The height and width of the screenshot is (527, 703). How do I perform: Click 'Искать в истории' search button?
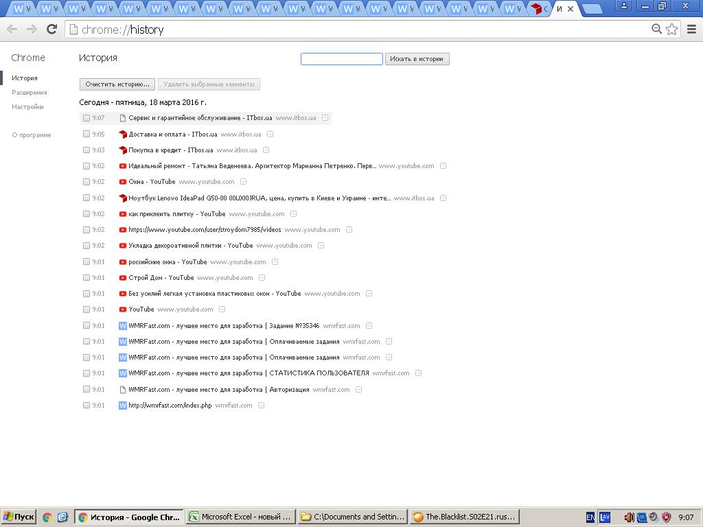[417, 59]
